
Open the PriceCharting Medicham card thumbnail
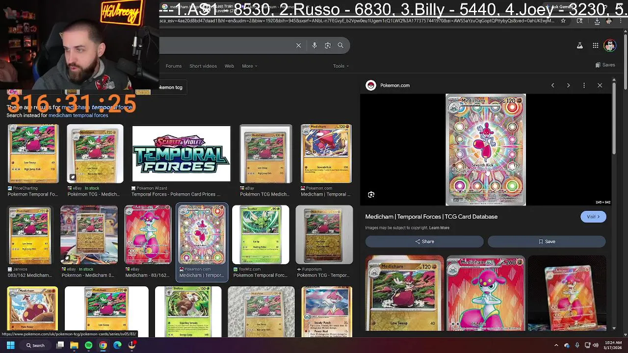point(33,153)
